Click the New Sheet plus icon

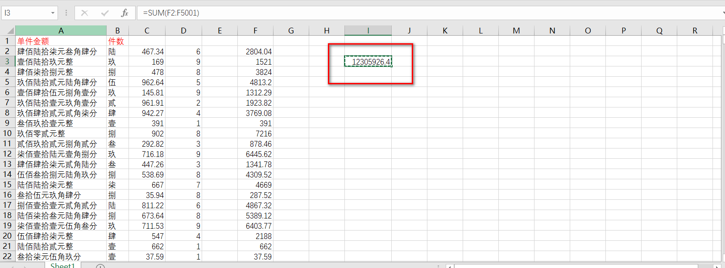pyautogui.click(x=100, y=266)
